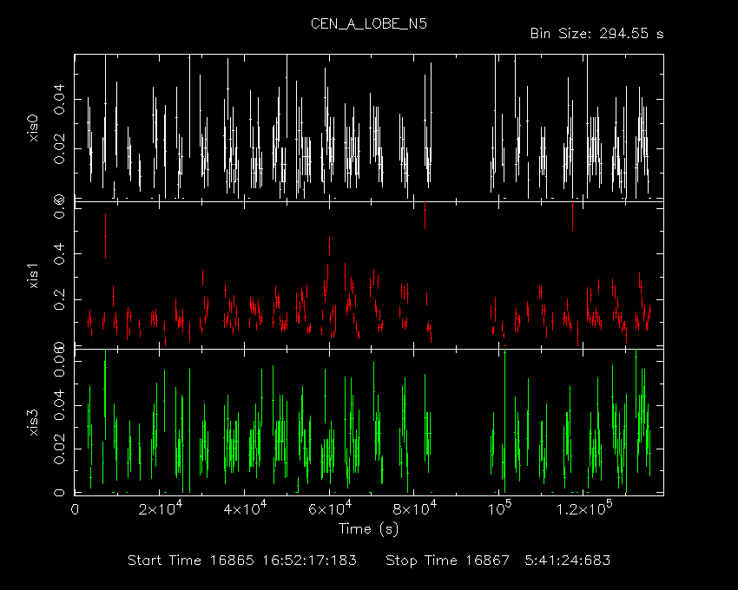The image size is (738, 590).
Task: Click the 0.02 tick label of xis3 panel
Action: [59, 449]
